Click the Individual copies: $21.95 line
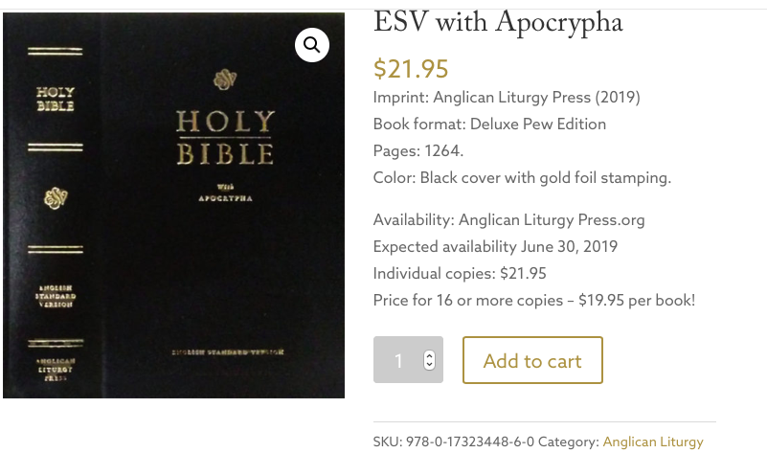767x453 pixels. (x=460, y=273)
